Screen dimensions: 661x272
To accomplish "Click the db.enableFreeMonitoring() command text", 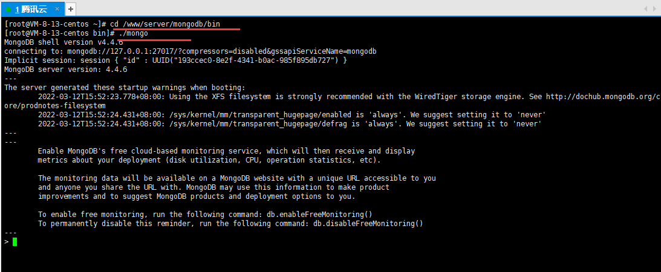I will [319, 215].
